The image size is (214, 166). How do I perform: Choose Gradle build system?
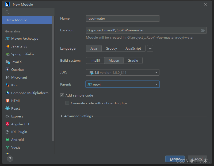pos(133,61)
